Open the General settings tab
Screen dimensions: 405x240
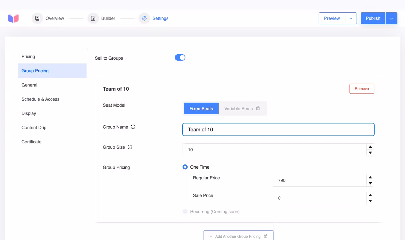click(x=52, y=85)
